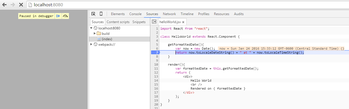
Task: Activate the inspect element tool
Action: tap(93, 14)
